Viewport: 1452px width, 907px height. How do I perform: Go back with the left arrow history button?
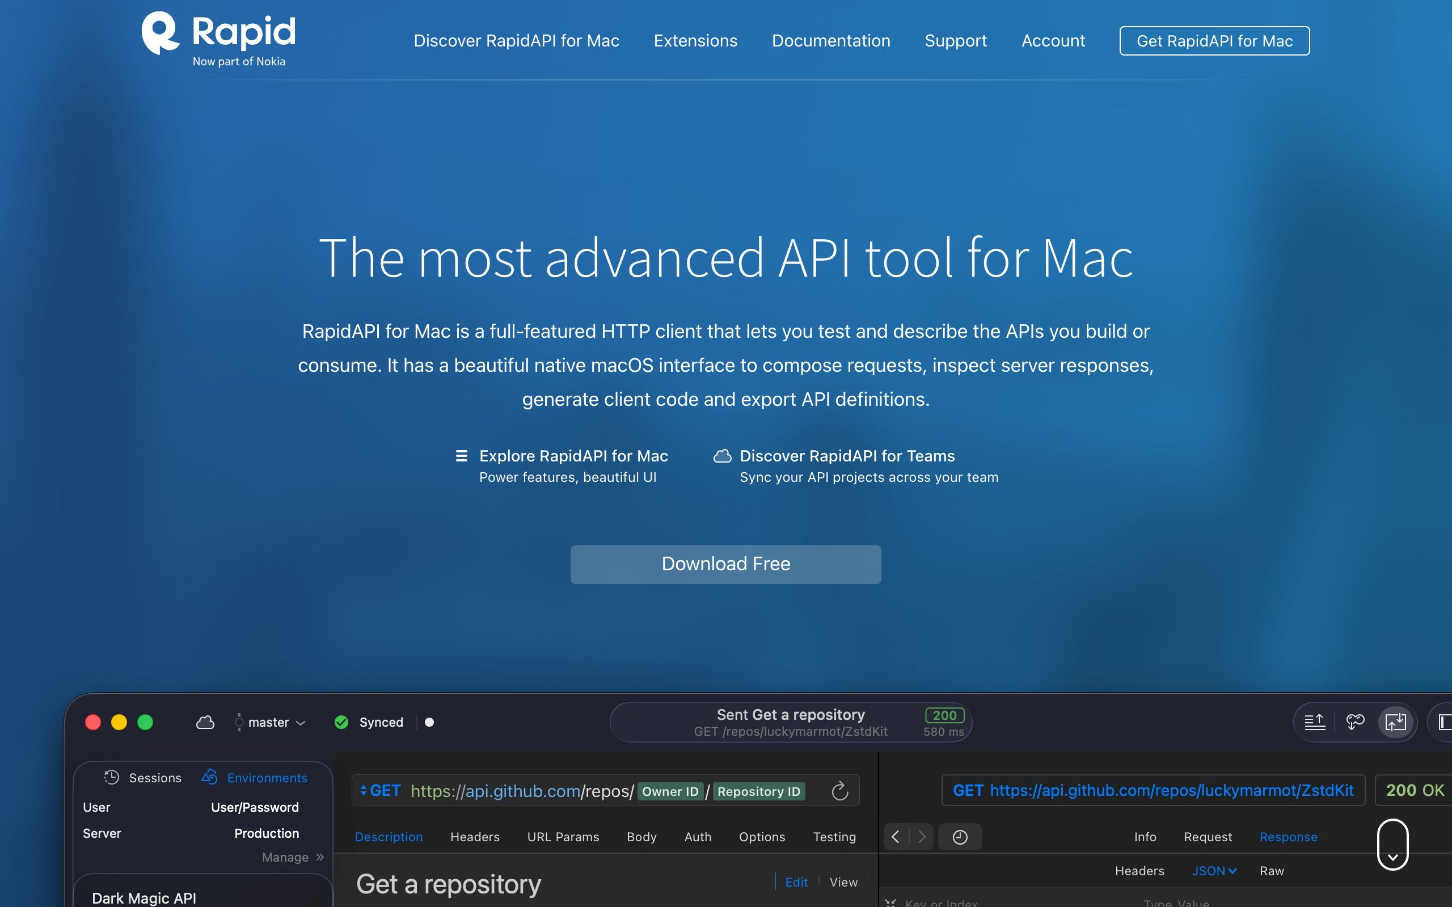click(895, 836)
